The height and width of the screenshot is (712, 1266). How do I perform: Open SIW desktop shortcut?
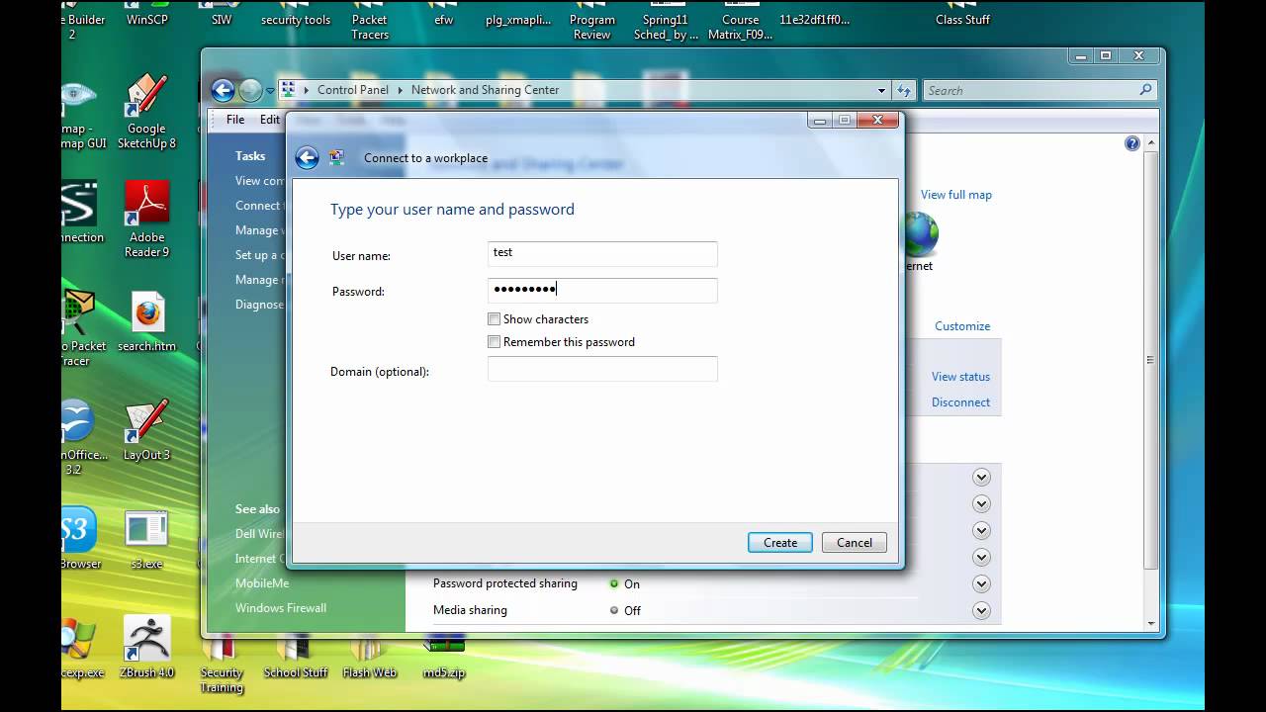click(x=222, y=14)
